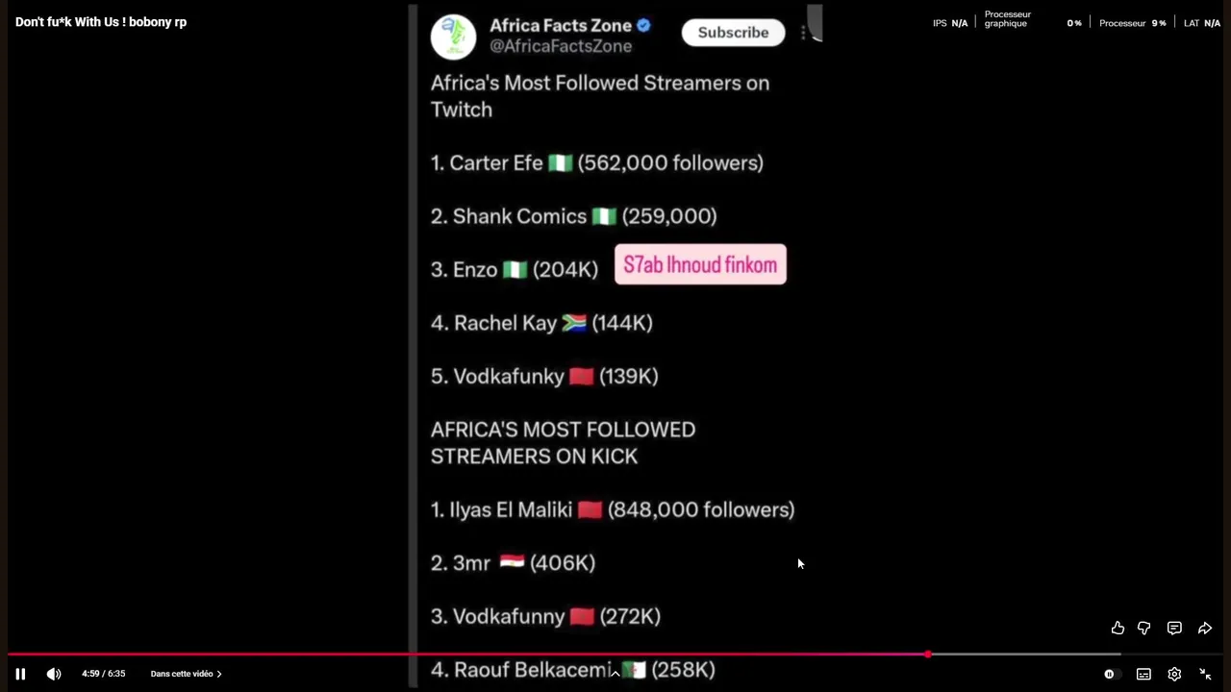
Task: Open the comments panel icon
Action: [1174, 628]
